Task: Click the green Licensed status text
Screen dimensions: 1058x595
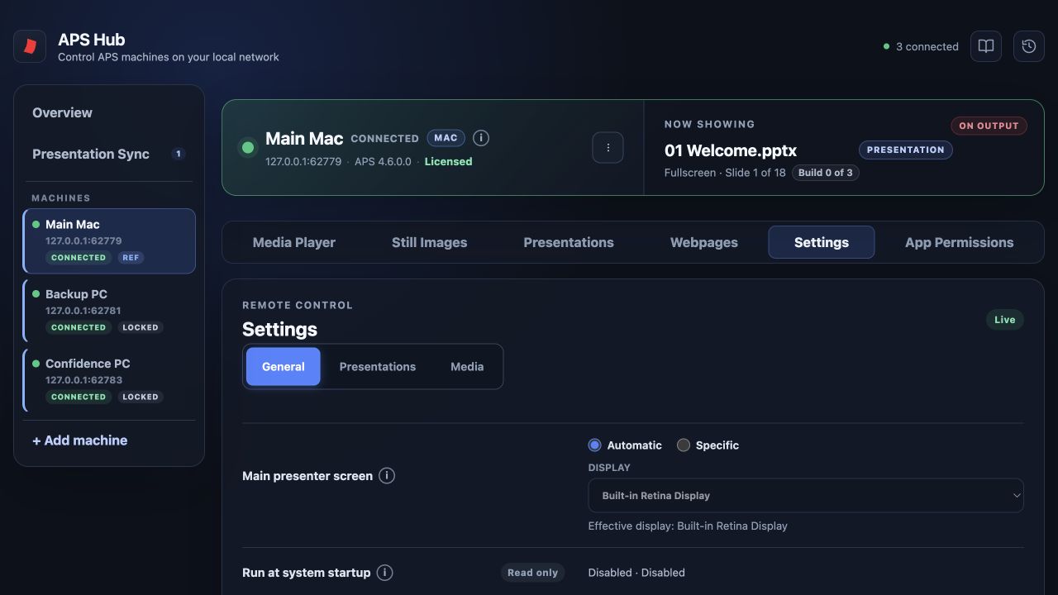Action: coord(448,161)
